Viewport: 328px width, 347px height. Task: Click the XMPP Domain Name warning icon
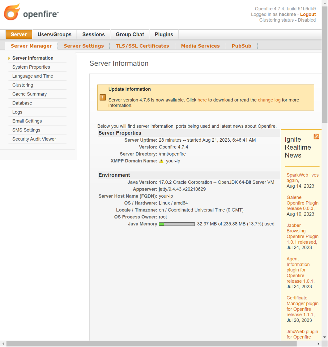pyautogui.click(x=161, y=161)
